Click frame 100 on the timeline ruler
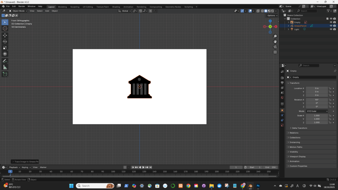 tap(113, 172)
